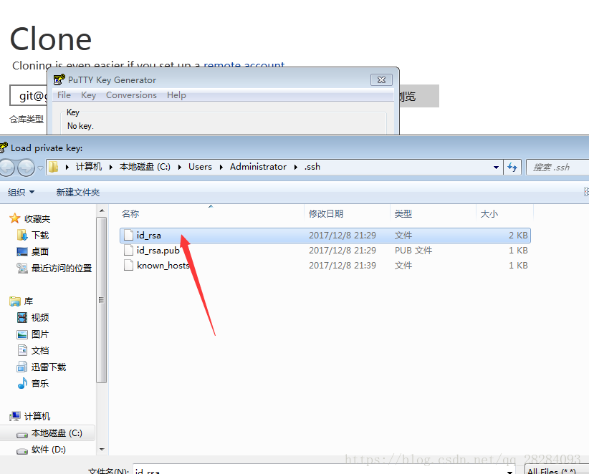Open the 文档 library
The width and height of the screenshot is (589, 474).
click(33, 351)
